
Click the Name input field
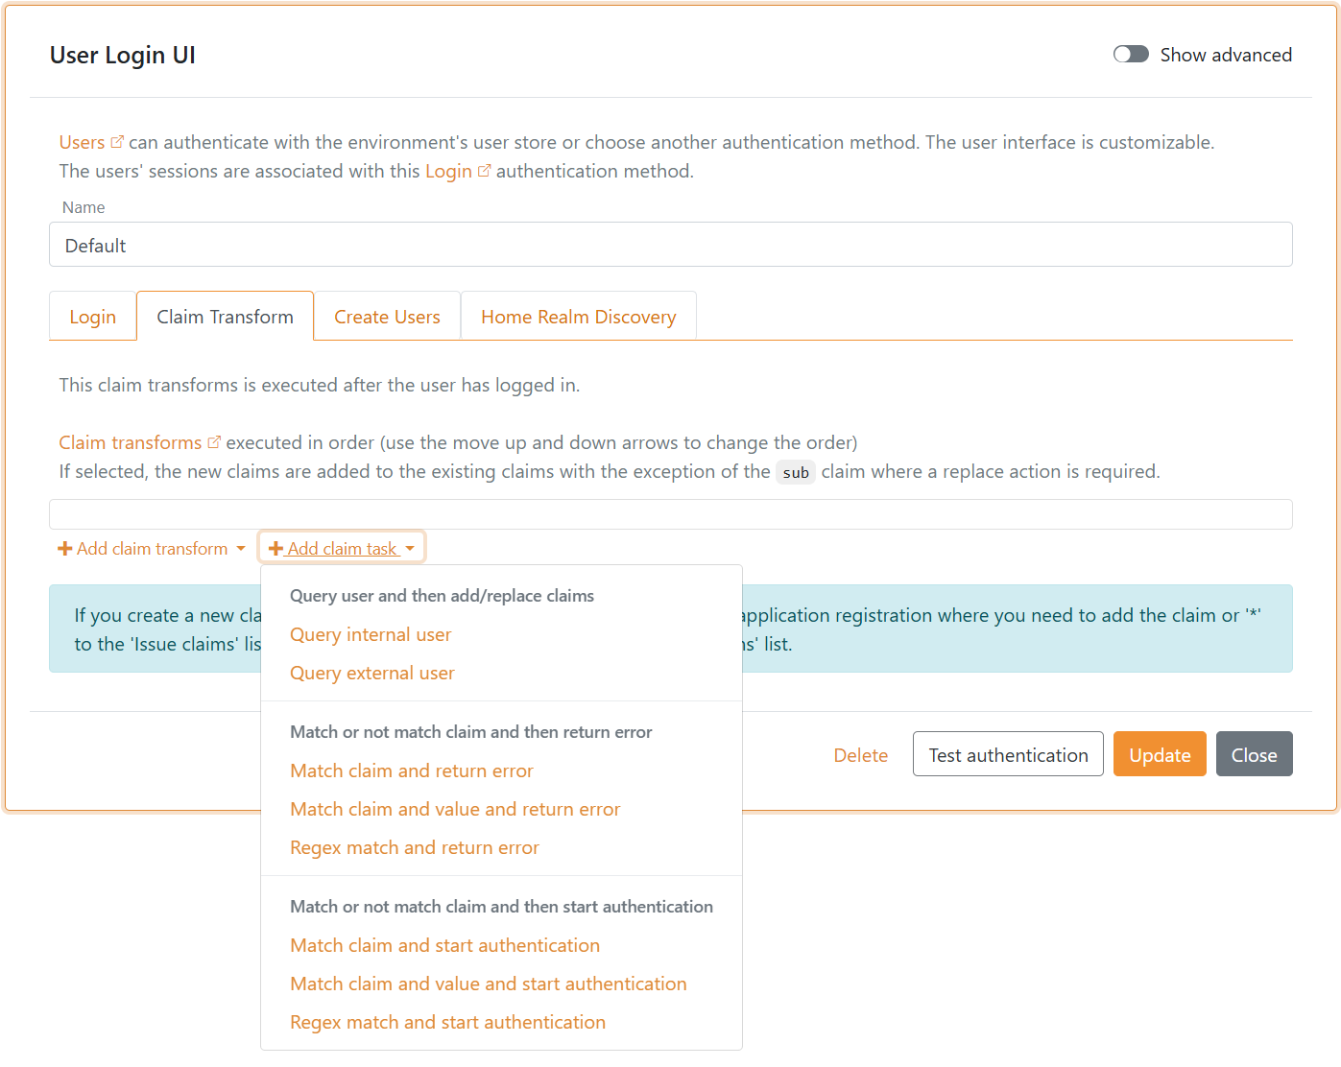tap(670, 246)
